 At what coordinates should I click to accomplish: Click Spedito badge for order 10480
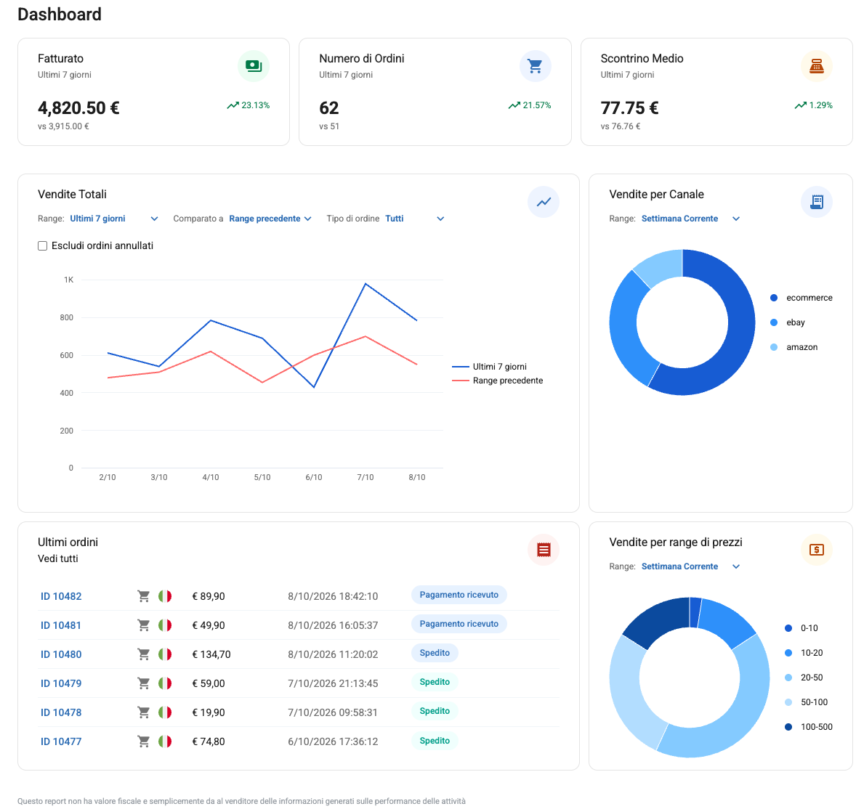tap(435, 653)
